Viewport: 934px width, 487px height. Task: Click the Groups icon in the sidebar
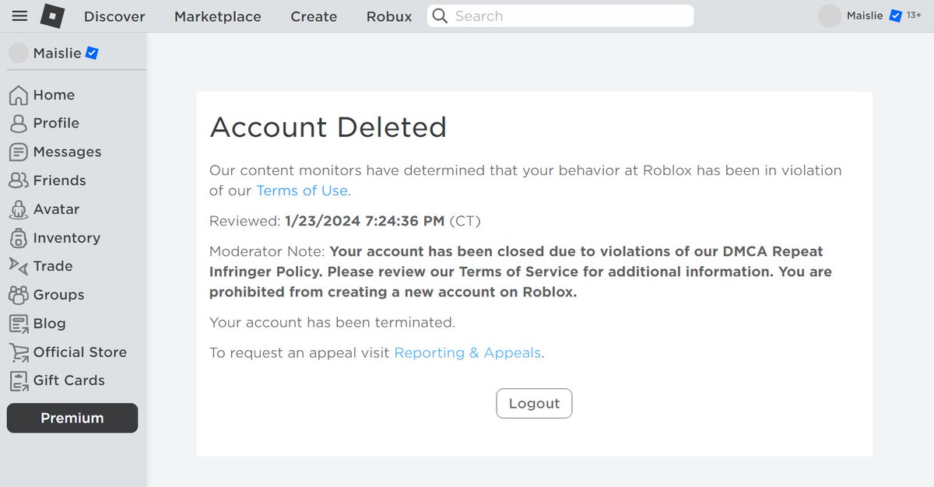click(x=19, y=295)
